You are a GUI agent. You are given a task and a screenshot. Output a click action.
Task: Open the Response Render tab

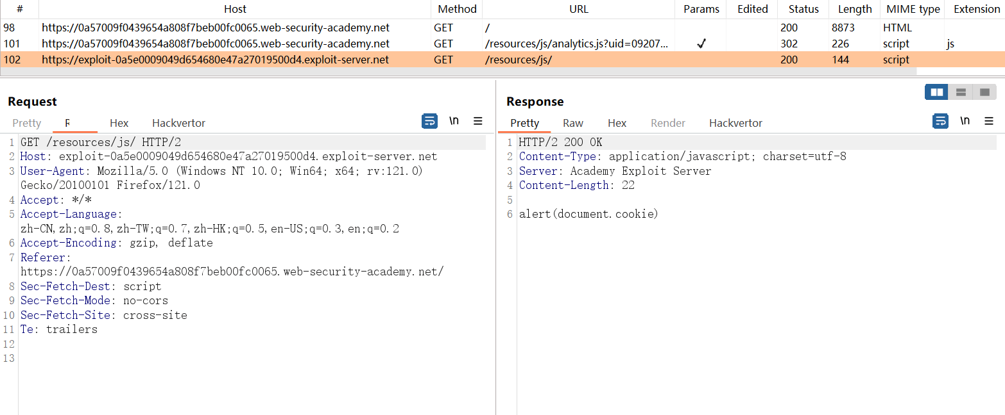pos(668,123)
